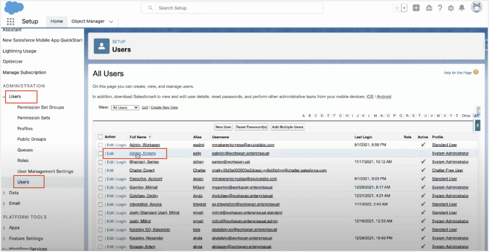Open Lightning Usage in sidebar

(x=19, y=51)
